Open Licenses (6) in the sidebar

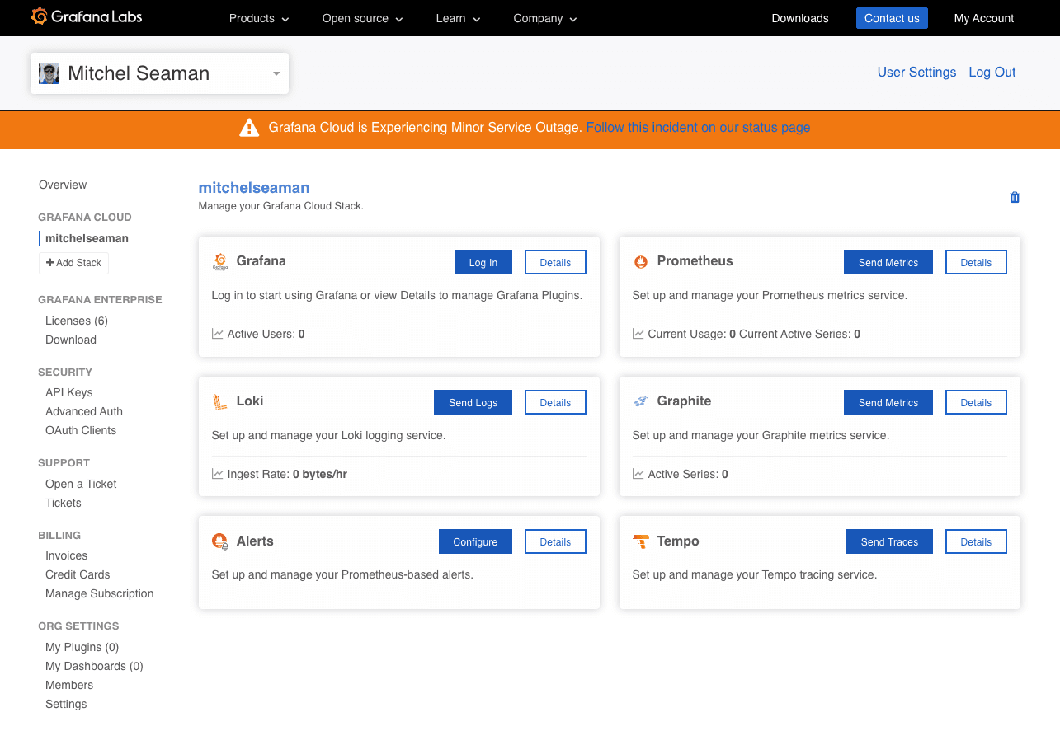[x=77, y=321]
